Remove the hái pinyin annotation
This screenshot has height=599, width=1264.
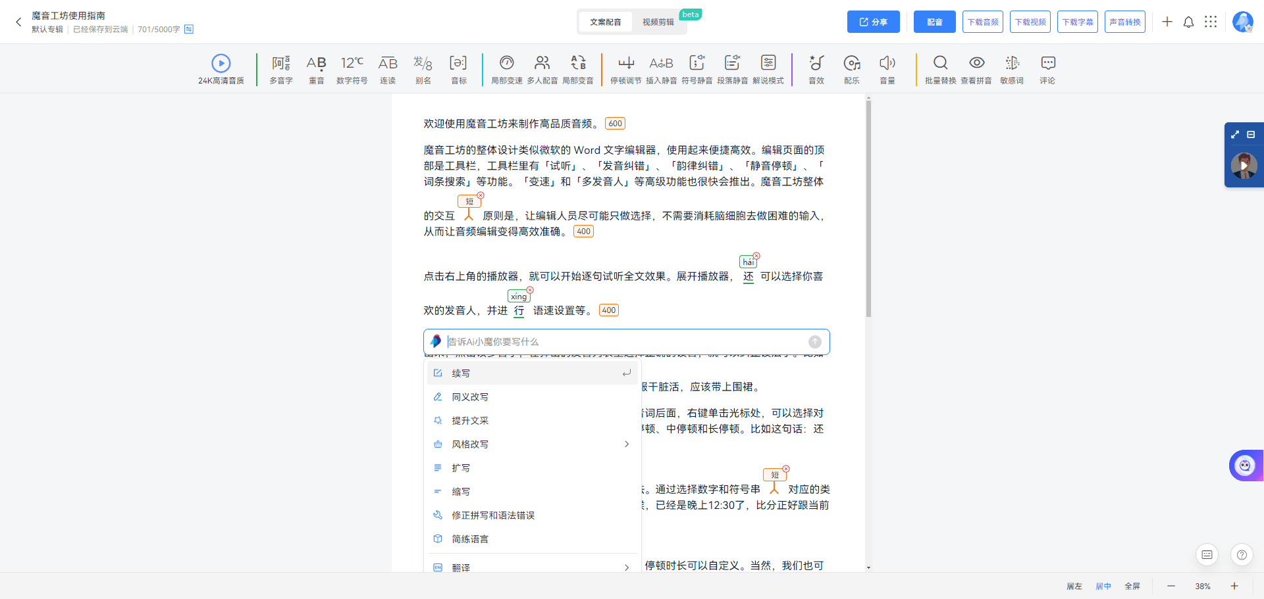[756, 256]
